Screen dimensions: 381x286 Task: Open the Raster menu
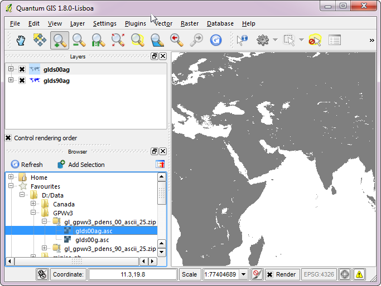point(190,23)
